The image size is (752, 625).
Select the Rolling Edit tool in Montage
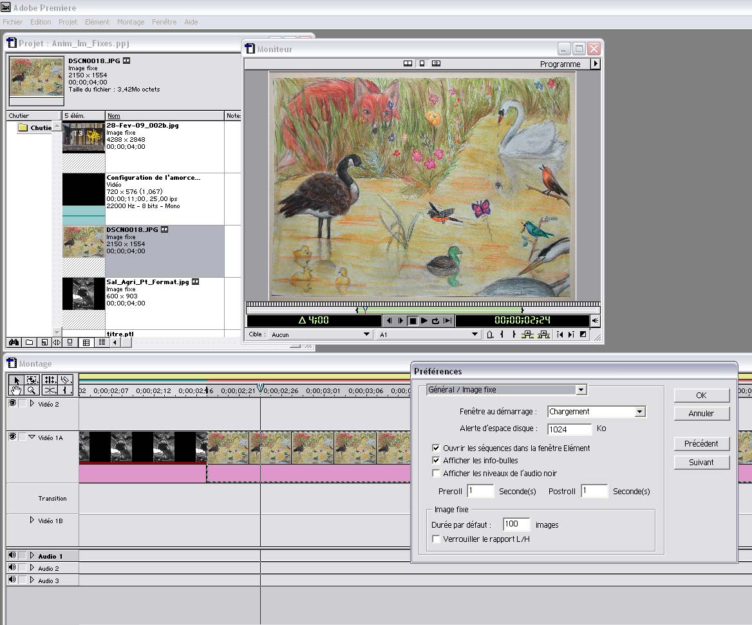pos(50,380)
